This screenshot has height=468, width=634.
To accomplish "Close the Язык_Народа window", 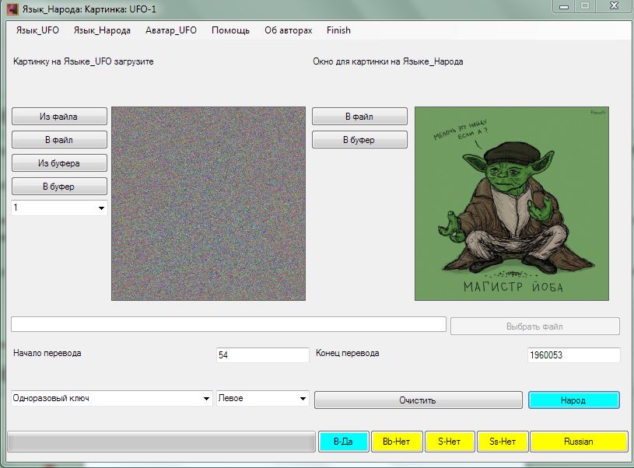I will click(614, 6).
